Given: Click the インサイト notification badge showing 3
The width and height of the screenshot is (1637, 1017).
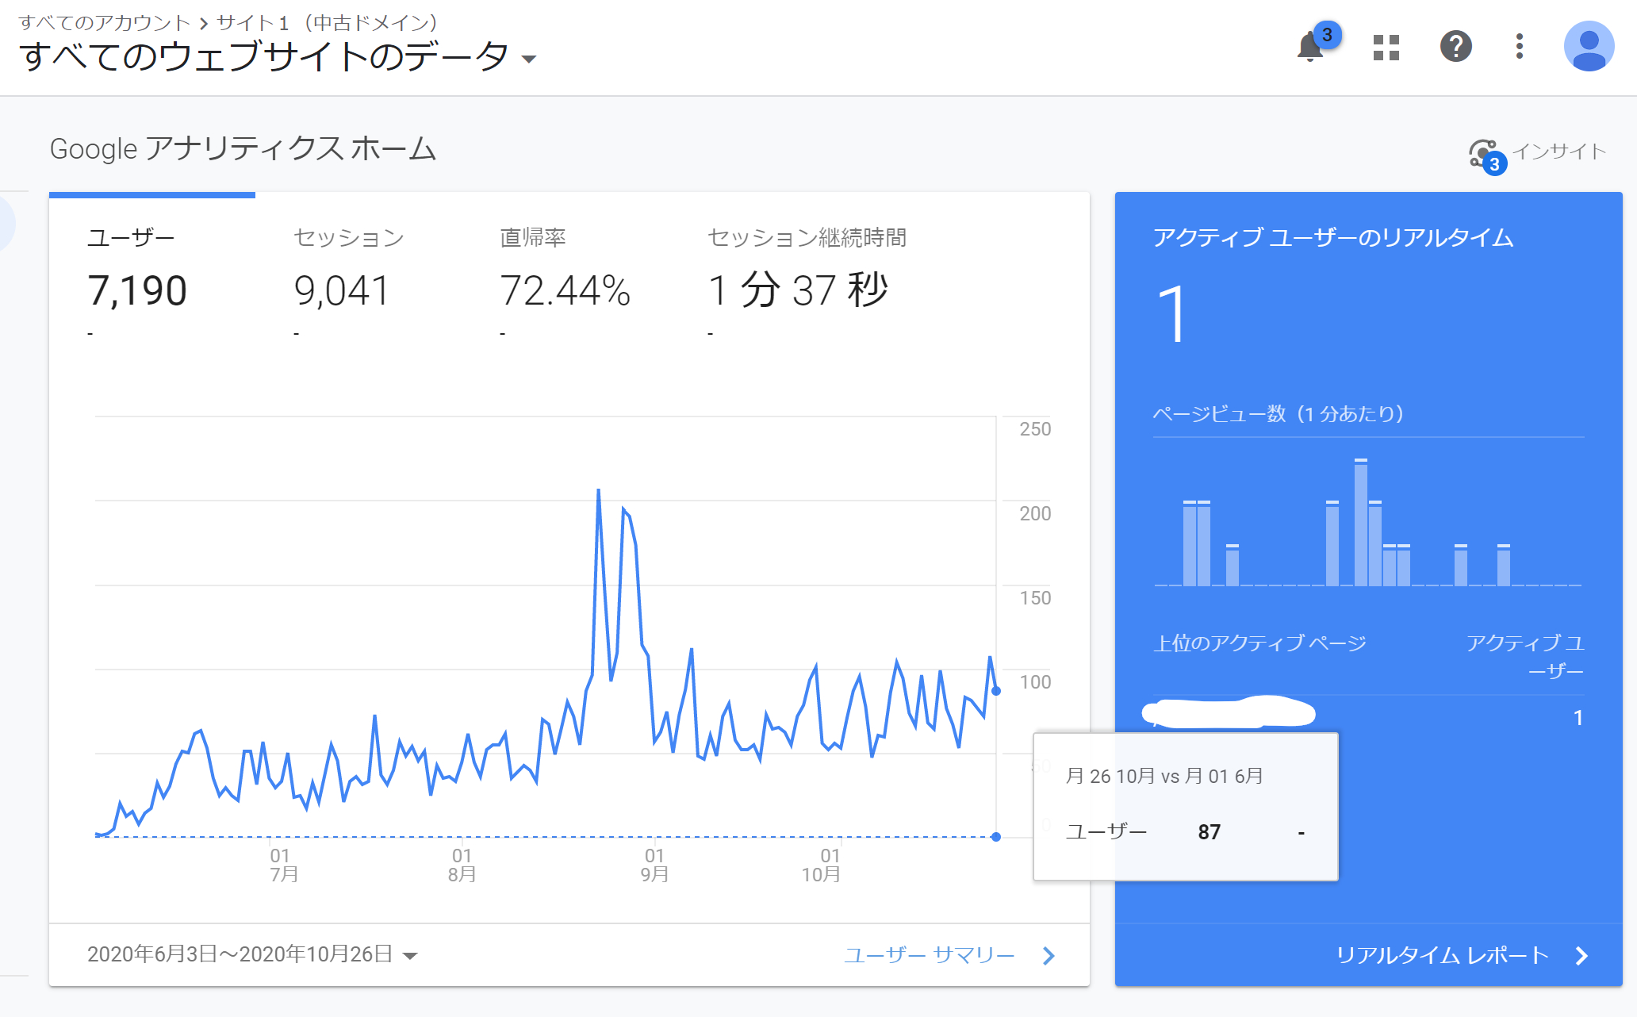Looking at the screenshot, I should coord(1494,165).
